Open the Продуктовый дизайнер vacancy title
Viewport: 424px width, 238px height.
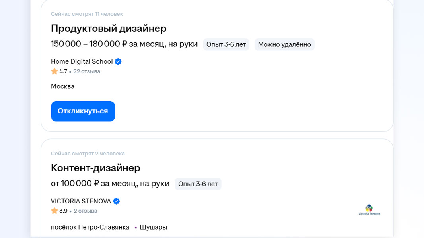point(109,28)
